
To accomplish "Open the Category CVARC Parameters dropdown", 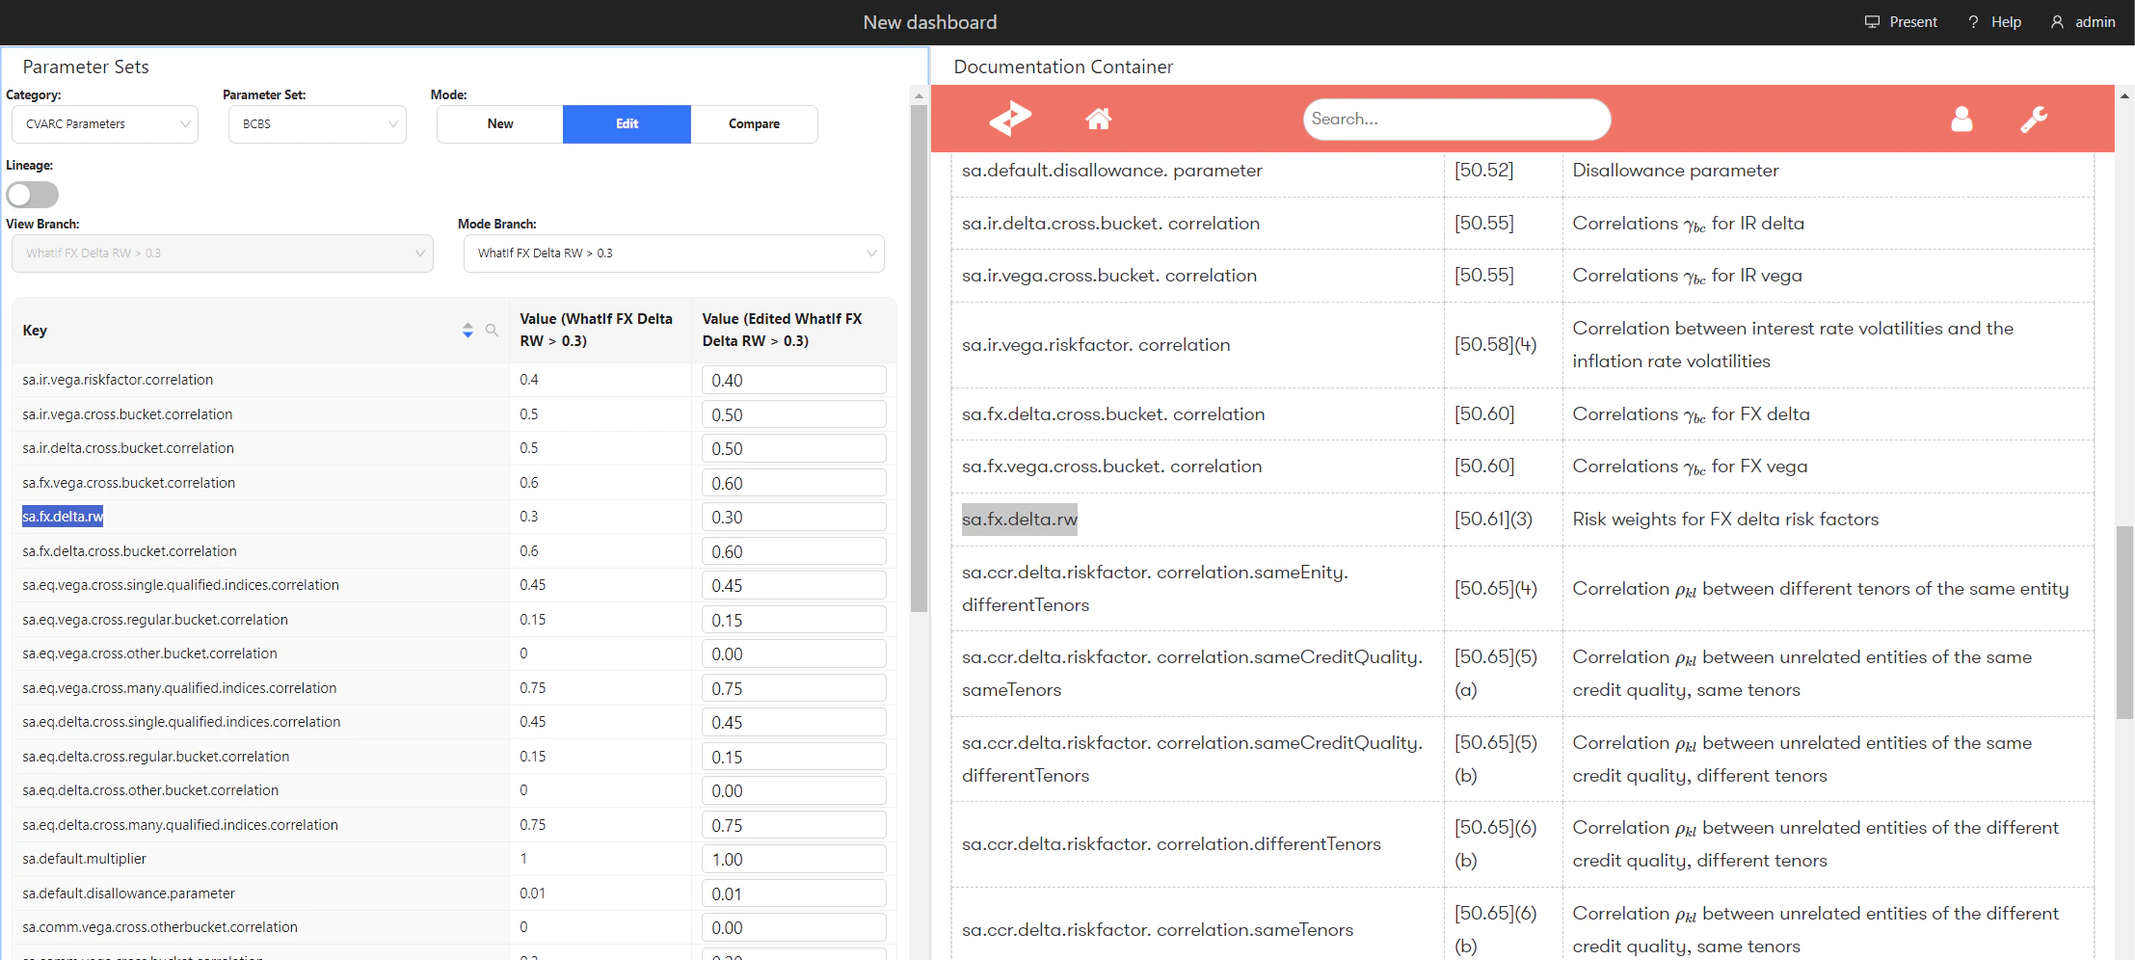I will 105,123.
